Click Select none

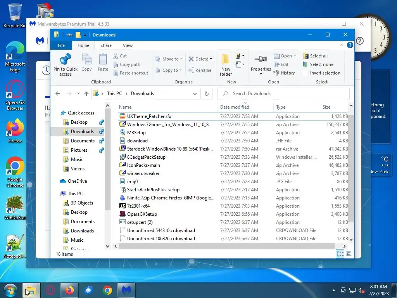coord(318,65)
